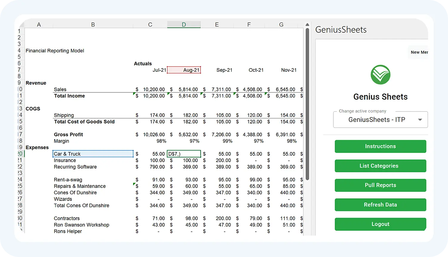Open the Change active company dropdown
Screen dimensions: 448x257
tap(381, 120)
